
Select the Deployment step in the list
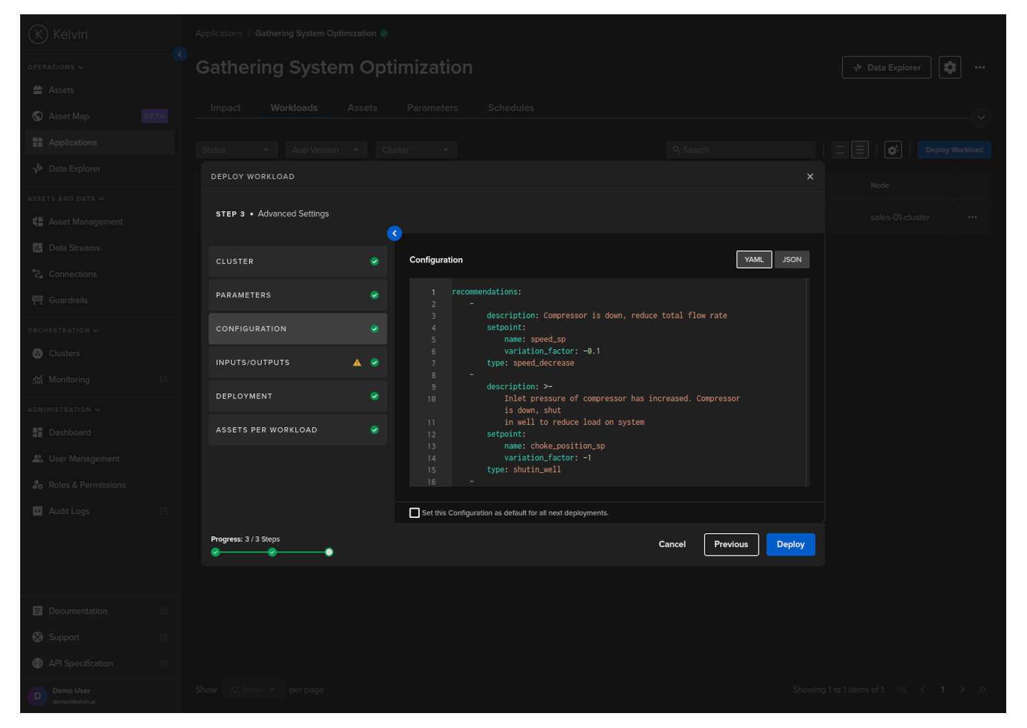coord(297,396)
